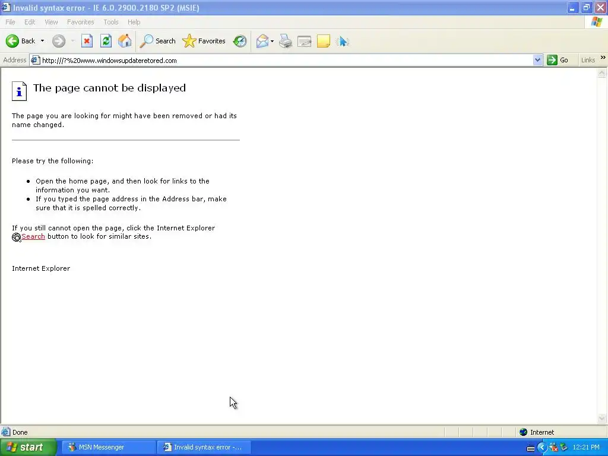
Task: Click the Go button
Action: tap(558, 60)
